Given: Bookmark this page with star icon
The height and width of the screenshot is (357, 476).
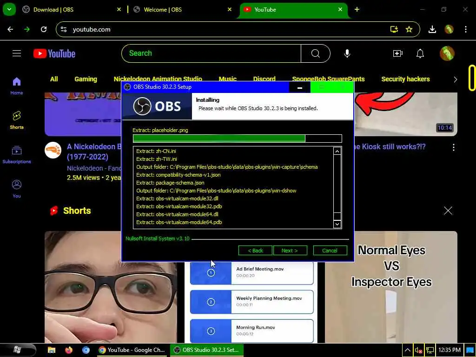Looking at the screenshot, I should pos(409,29).
